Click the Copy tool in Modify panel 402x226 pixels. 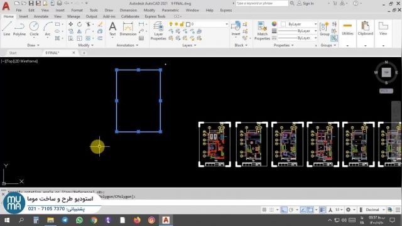tap(70, 31)
